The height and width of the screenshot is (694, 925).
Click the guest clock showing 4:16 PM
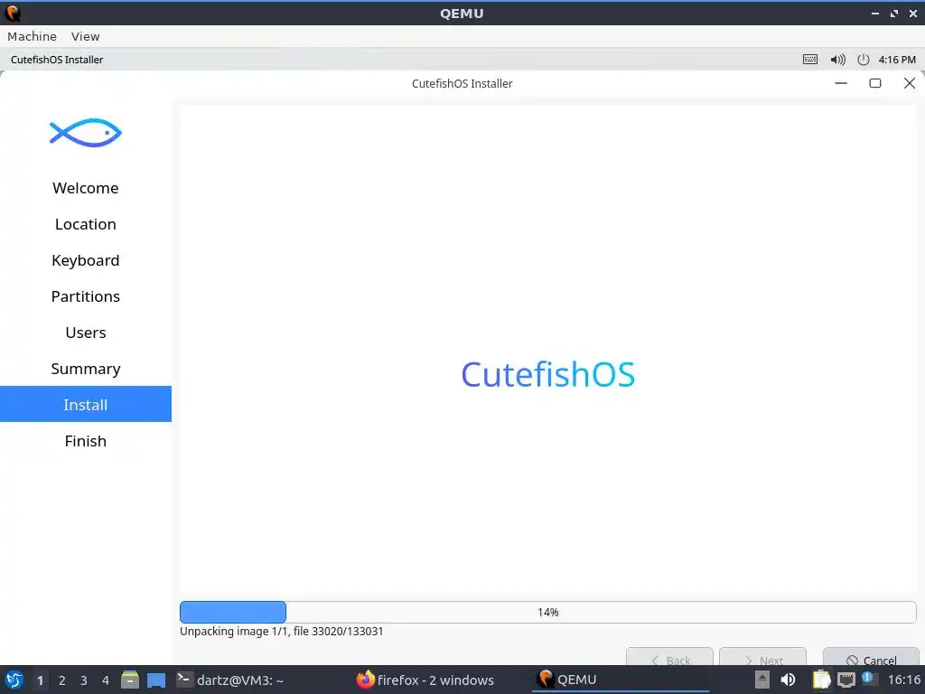[x=897, y=60]
